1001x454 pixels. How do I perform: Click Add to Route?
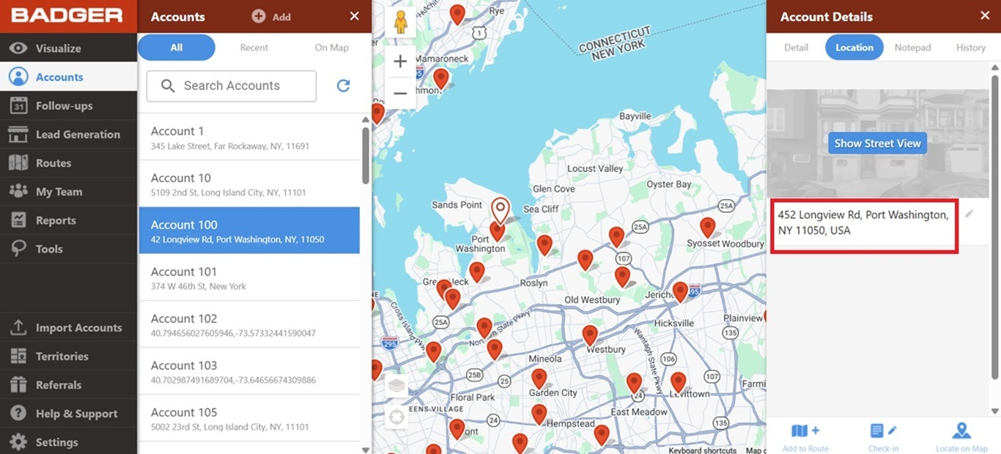tap(805, 437)
